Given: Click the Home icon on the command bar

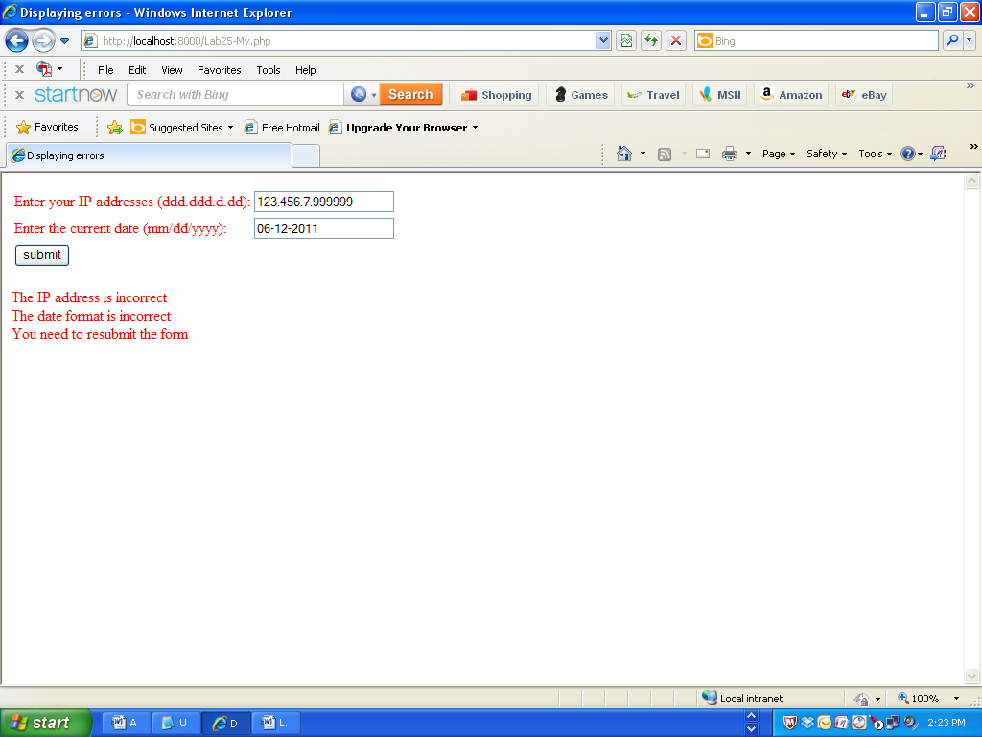Looking at the screenshot, I should 624,154.
